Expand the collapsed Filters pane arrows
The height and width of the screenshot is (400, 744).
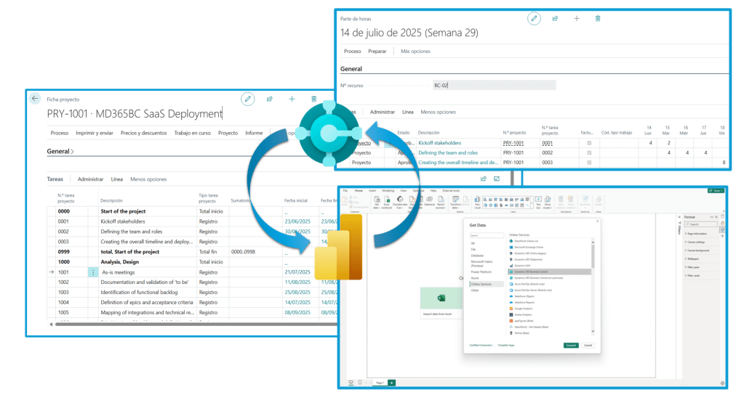click(x=679, y=217)
